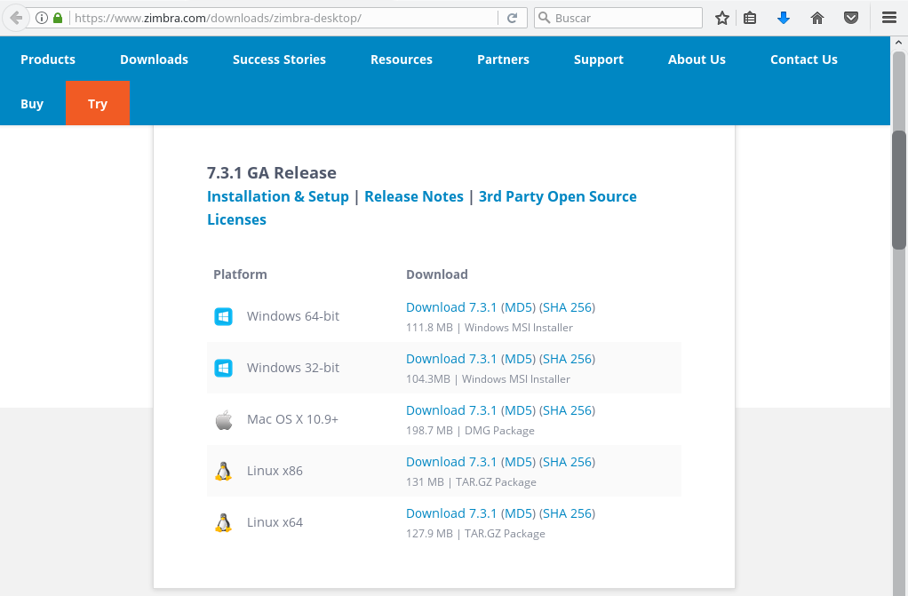Screen dimensions: 908x596
Task: Open SHA 256 for Windows 64-bit
Action: pyautogui.click(x=568, y=307)
